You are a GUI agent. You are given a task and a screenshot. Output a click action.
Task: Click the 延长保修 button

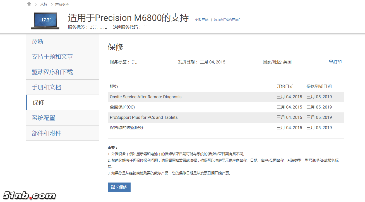pyautogui.click(x=119, y=187)
